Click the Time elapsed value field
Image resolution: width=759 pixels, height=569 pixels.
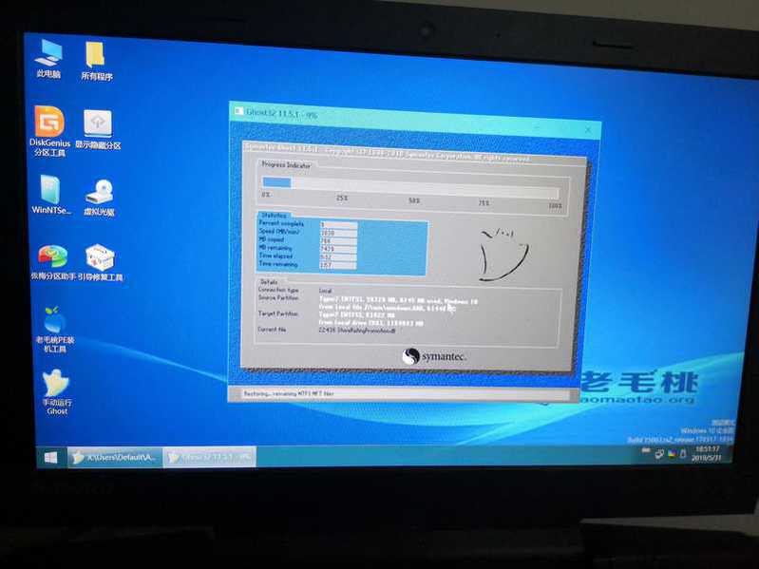pyautogui.click(x=338, y=257)
